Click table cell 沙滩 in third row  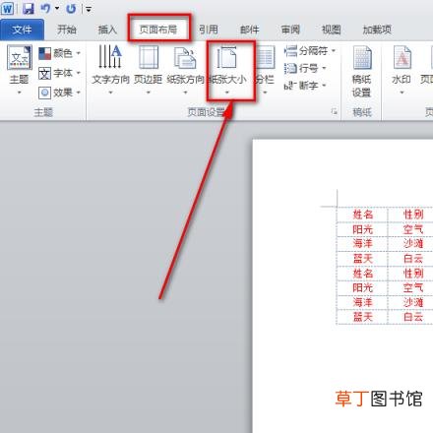pyautogui.click(x=413, y=244)
